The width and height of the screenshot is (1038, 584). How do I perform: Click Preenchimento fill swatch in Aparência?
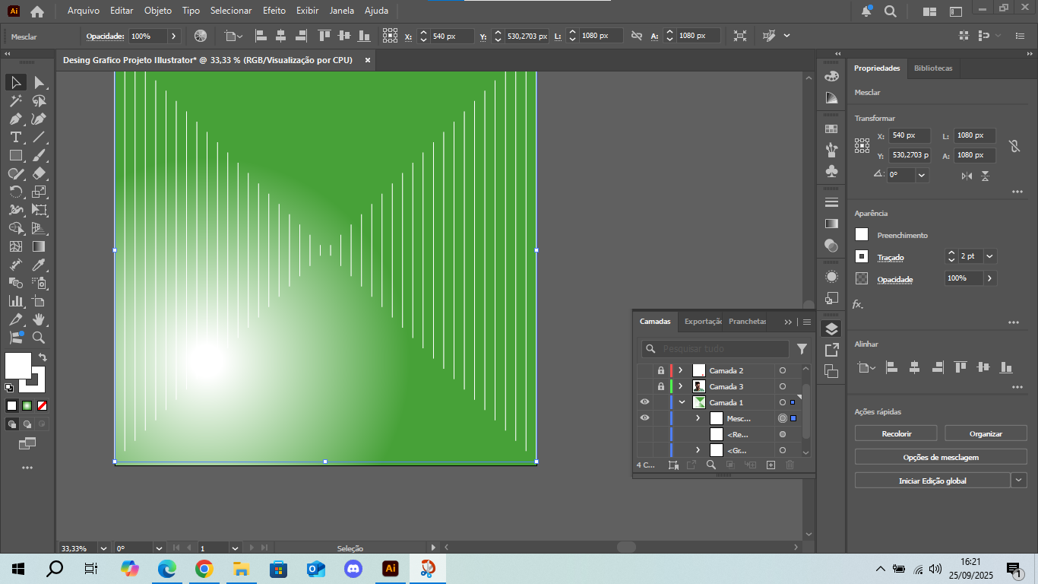[862, 235]
